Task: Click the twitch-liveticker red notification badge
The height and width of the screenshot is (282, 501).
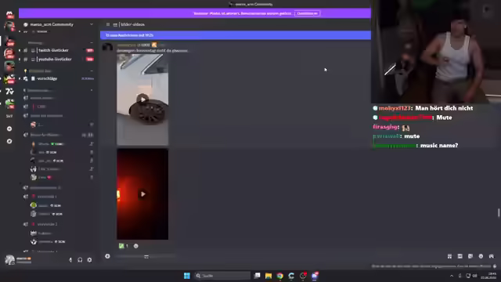Action: click(90, 50)
